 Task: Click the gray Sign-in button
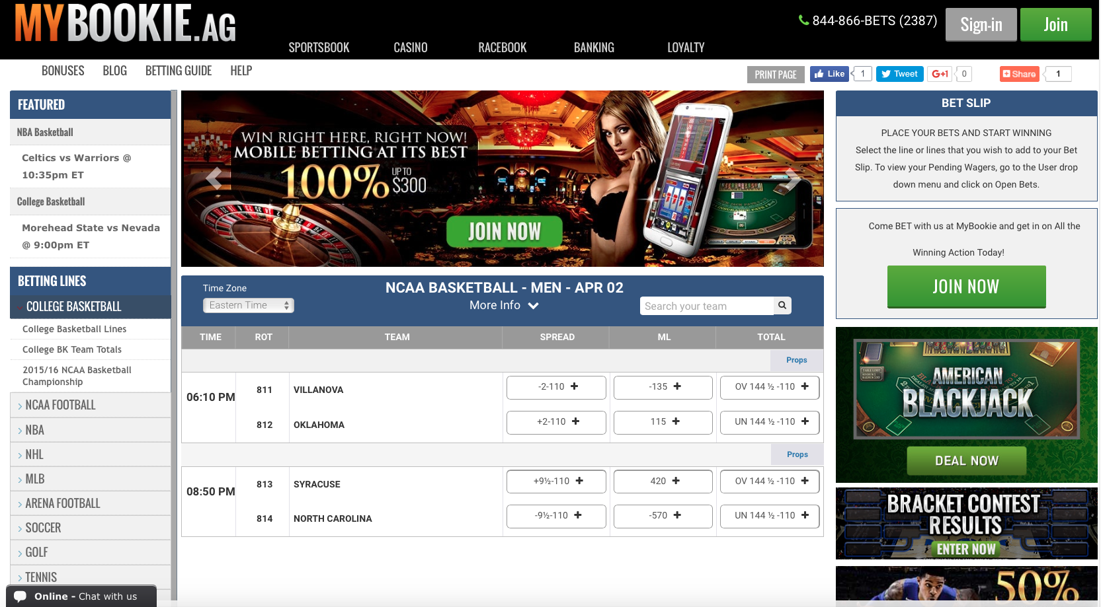981,25
